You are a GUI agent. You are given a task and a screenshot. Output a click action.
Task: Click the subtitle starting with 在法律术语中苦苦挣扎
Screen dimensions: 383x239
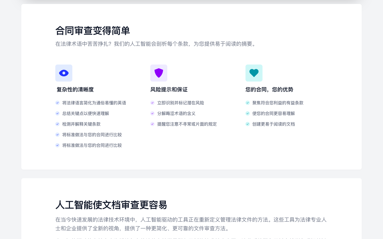tap(156, 44)
